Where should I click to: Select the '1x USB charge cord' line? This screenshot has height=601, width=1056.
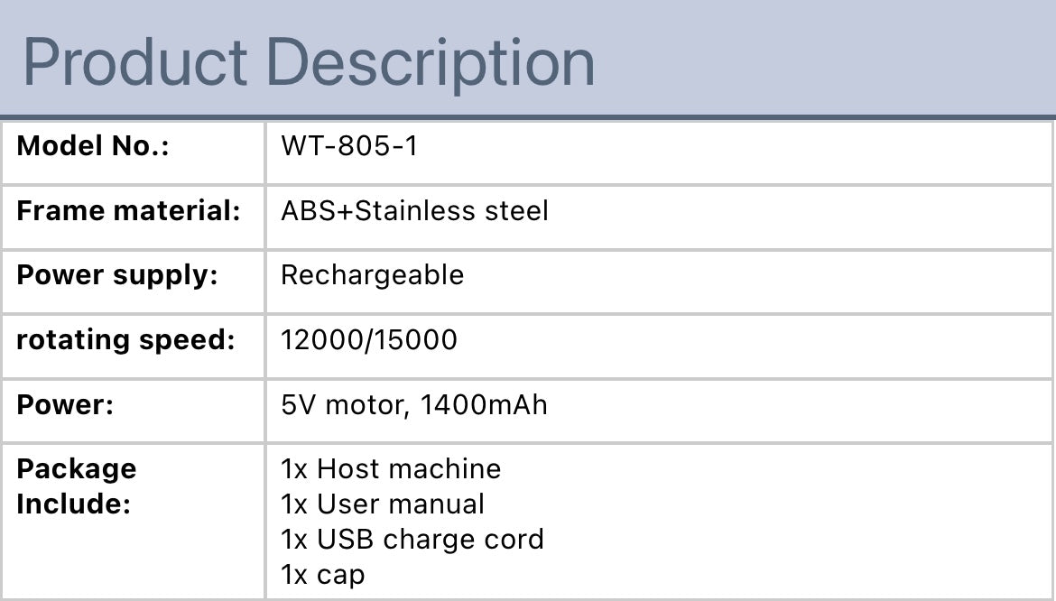[x=412, y=540]
